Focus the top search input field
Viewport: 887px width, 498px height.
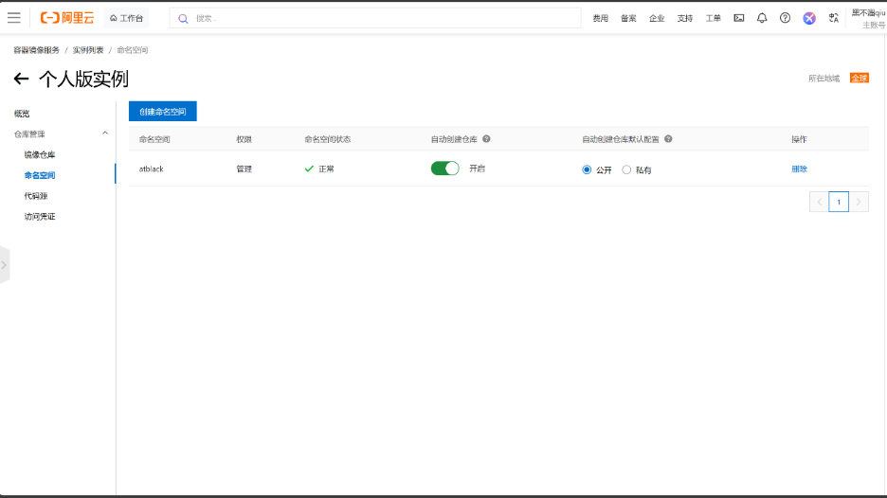tap(375, 18)
